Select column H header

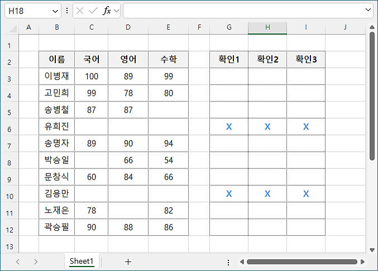[x=267, y=28]
